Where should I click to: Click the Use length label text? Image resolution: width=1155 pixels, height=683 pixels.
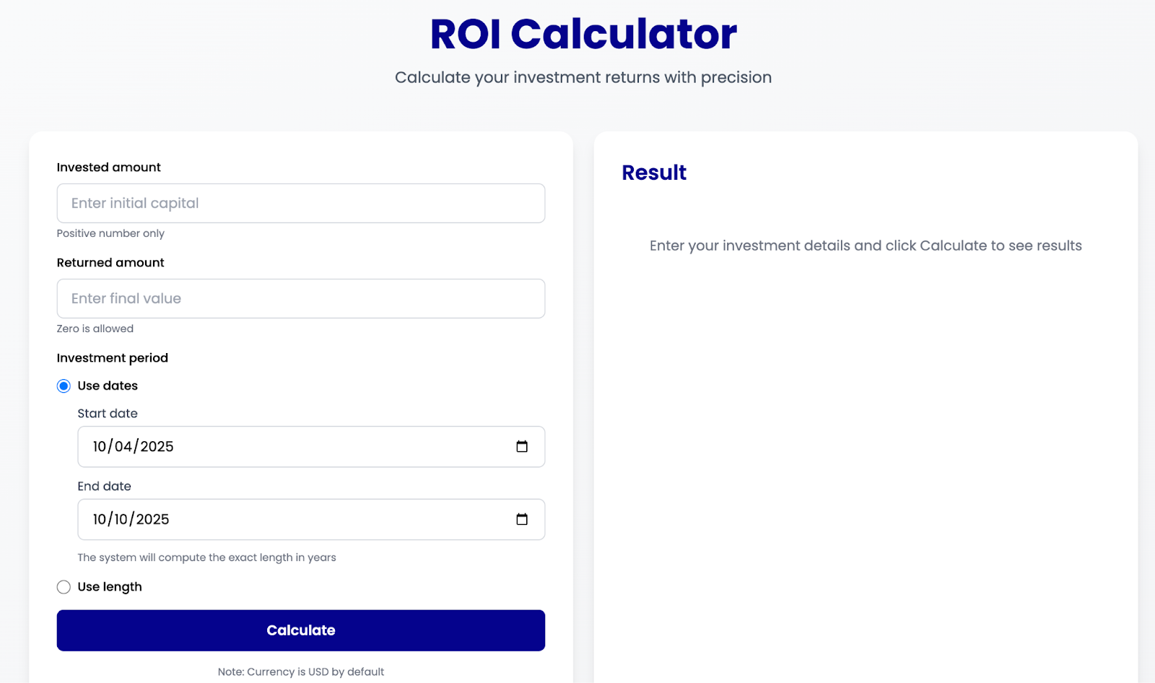110,587
